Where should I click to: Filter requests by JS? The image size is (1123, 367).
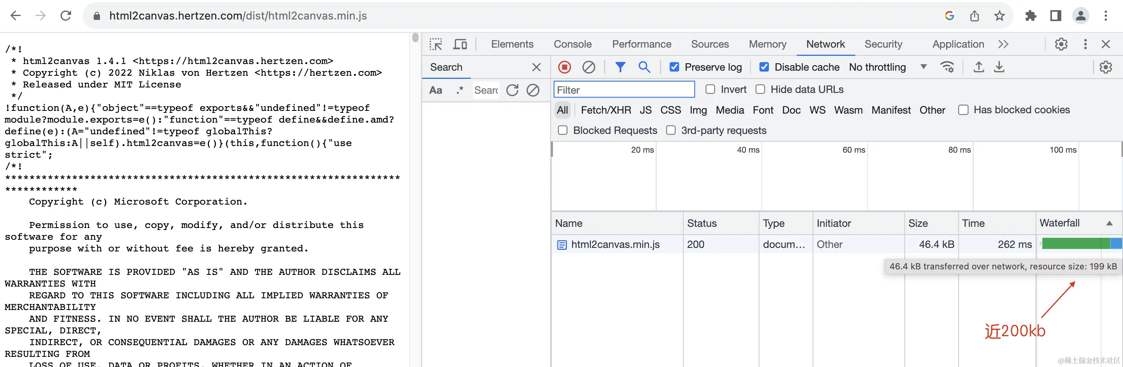click(x=645, y=110)
